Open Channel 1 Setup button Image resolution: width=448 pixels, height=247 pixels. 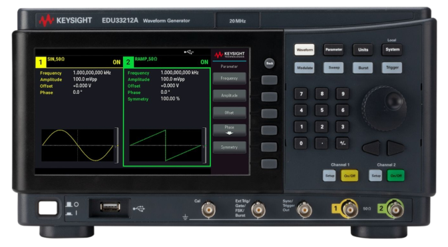pos(330,176)
